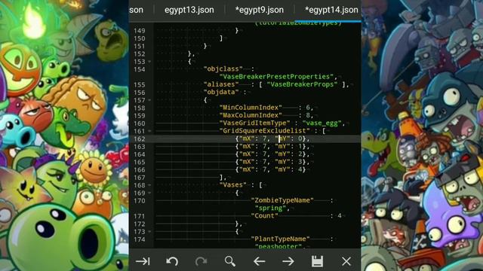Undo the last edit
This screenshot has height=271, width=483.
click(172, 261)
